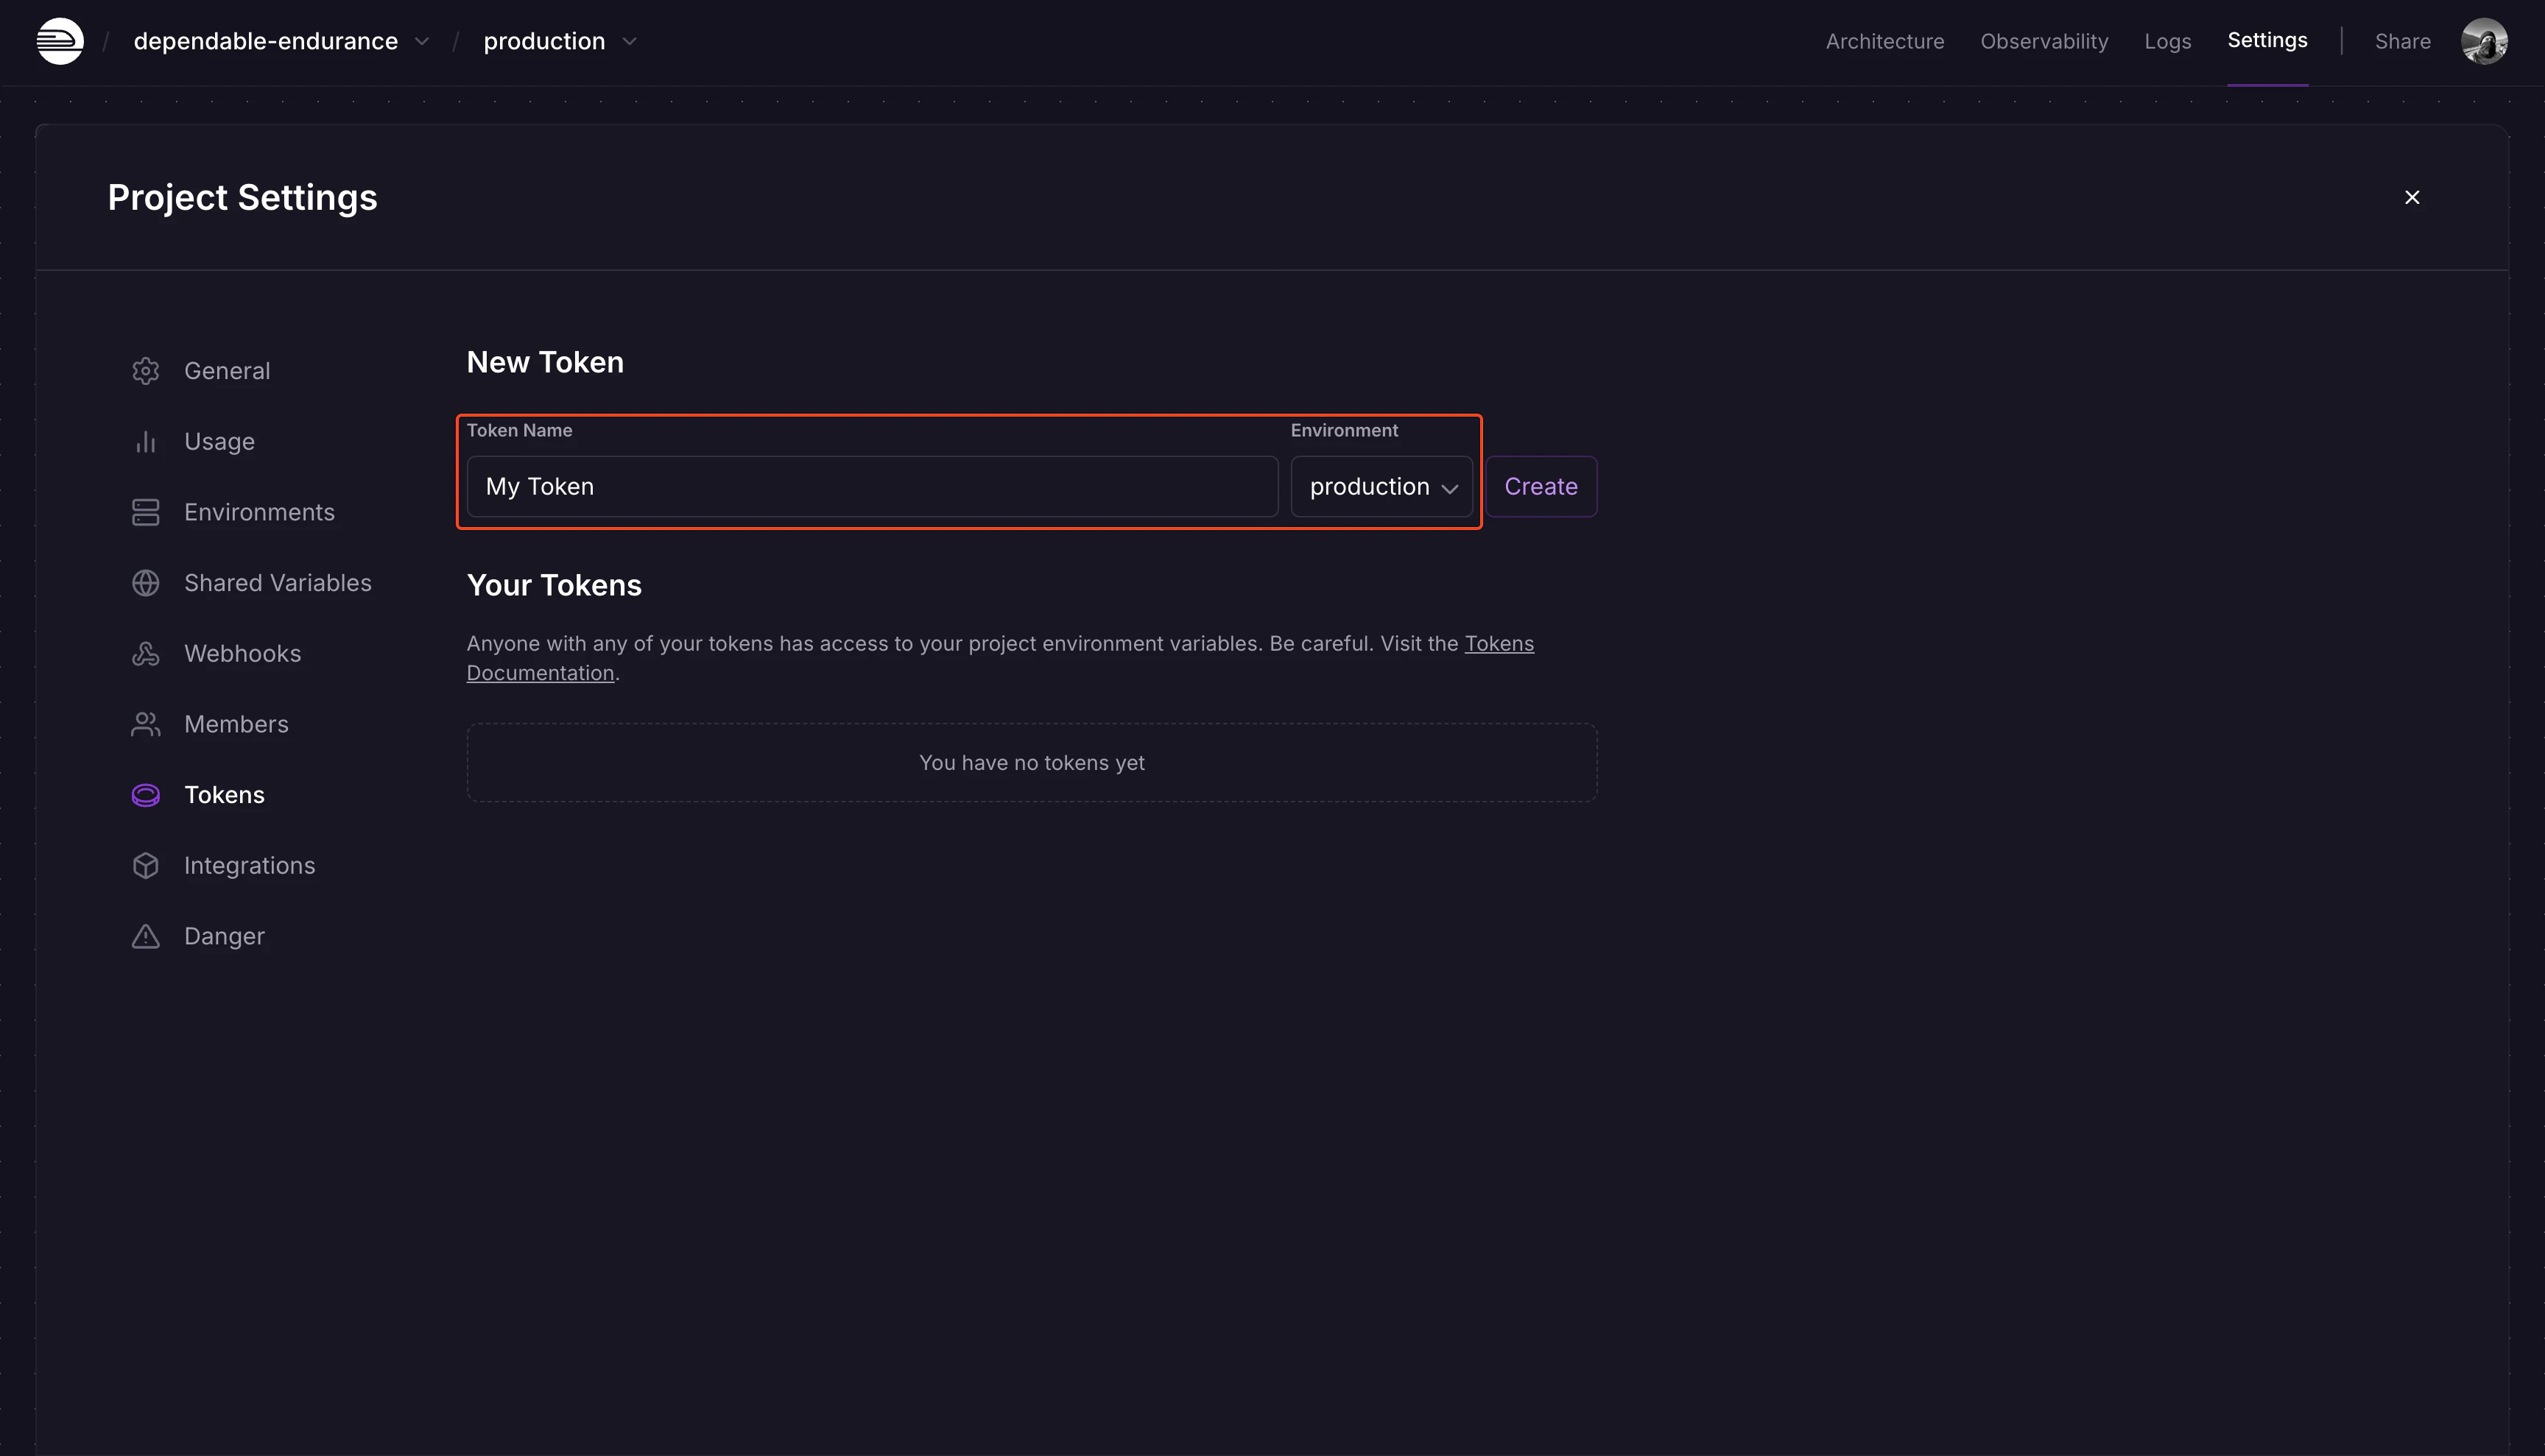Viewport: 2545px width, 1456px height.
Task: Open the Webhooks settings section
Action: 242,654
